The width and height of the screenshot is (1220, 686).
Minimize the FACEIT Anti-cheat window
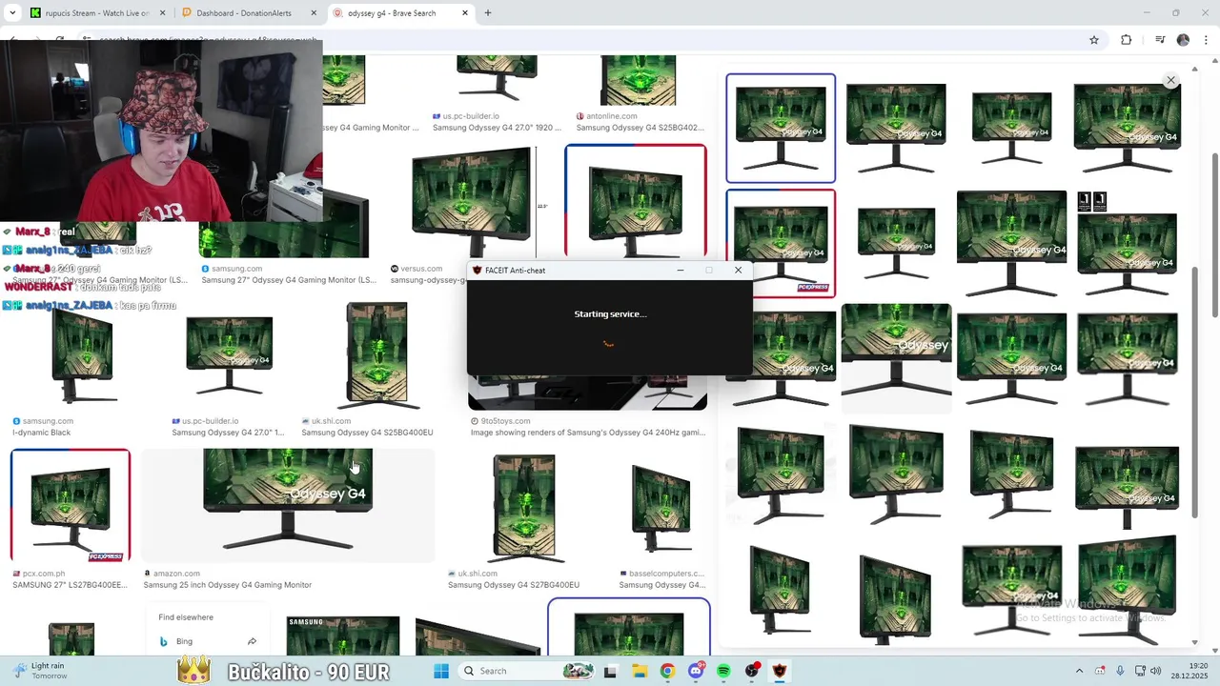point(681,271)
